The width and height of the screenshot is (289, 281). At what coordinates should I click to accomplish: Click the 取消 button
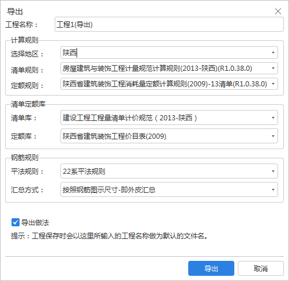click(261, 268)
